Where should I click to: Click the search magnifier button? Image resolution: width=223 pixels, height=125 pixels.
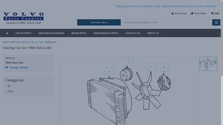point(216,22)
